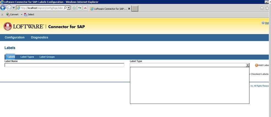Viewport: 271px width, 117px height.
Task: Minimize the Internet Explorer window
Action: (x=266, y=2)
